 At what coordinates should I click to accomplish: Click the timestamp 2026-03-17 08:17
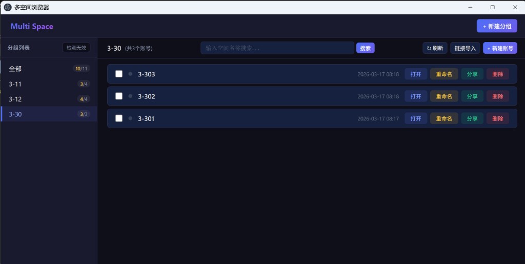click(x=378, y=119)
